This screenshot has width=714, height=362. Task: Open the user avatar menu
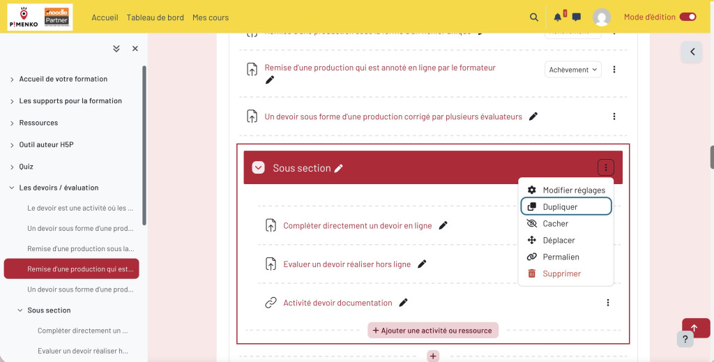601,17
